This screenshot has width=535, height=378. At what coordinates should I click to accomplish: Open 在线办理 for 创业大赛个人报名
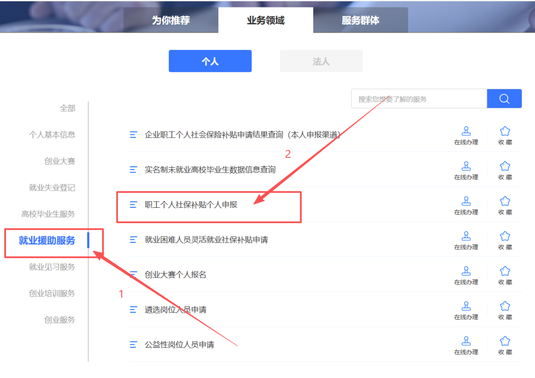466,276
